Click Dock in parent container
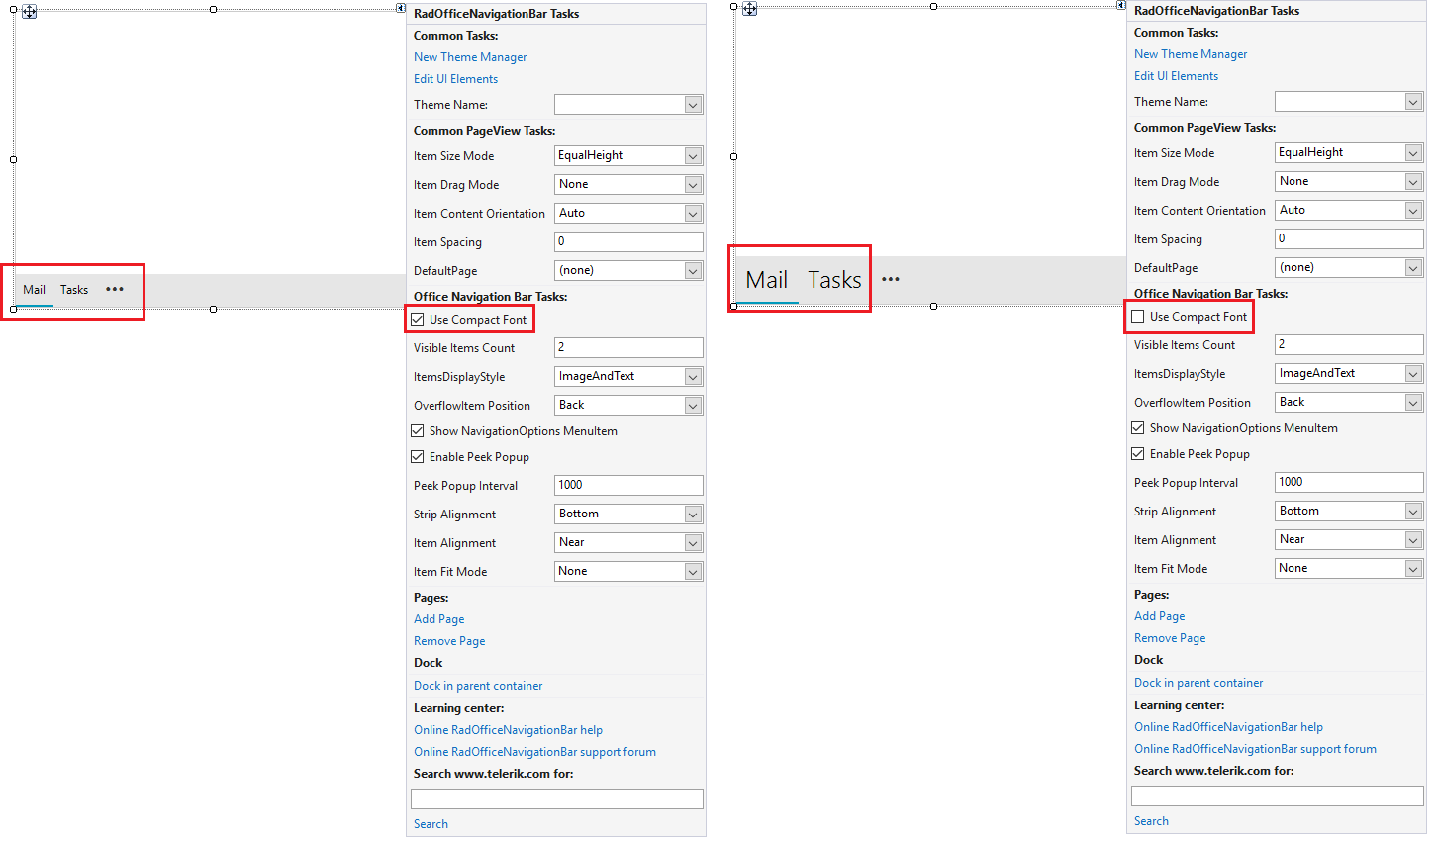 (x=478, y=685)
